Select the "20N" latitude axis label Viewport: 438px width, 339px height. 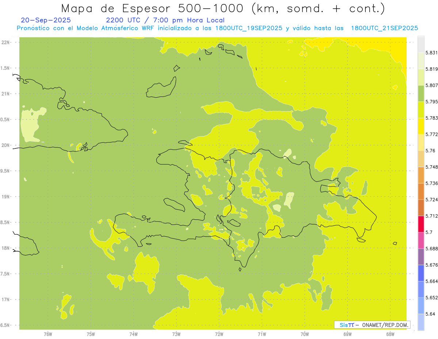(5, 145)
